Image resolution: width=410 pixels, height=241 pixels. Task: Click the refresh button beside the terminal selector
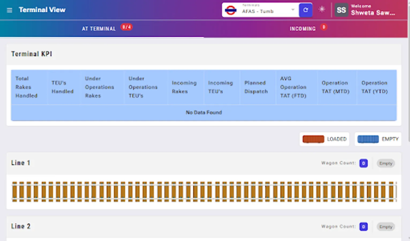pyautogui.click(x=306, y=10)
